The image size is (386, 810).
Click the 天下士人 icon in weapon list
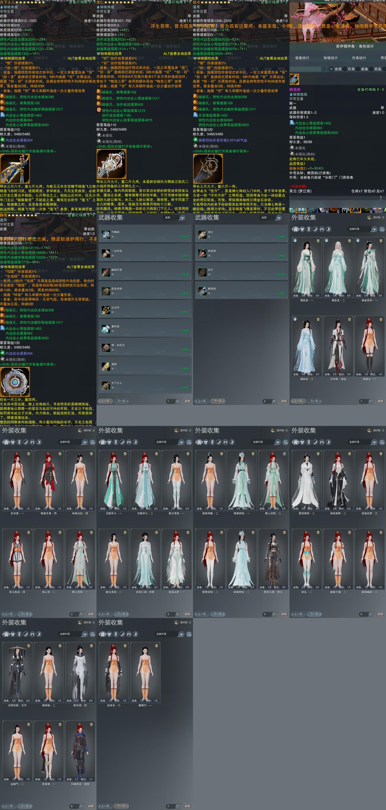106,385
